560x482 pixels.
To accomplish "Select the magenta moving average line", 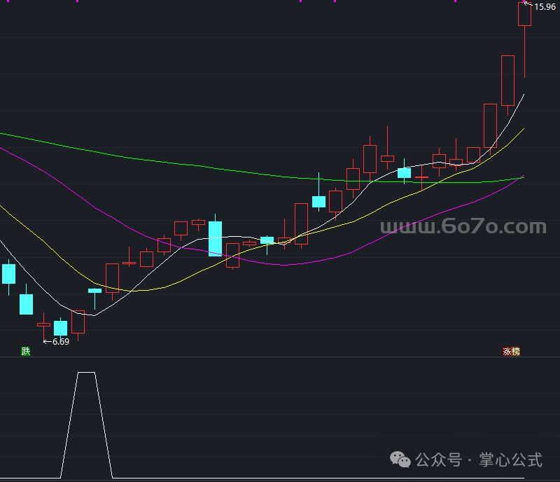I will click(280, 264).
